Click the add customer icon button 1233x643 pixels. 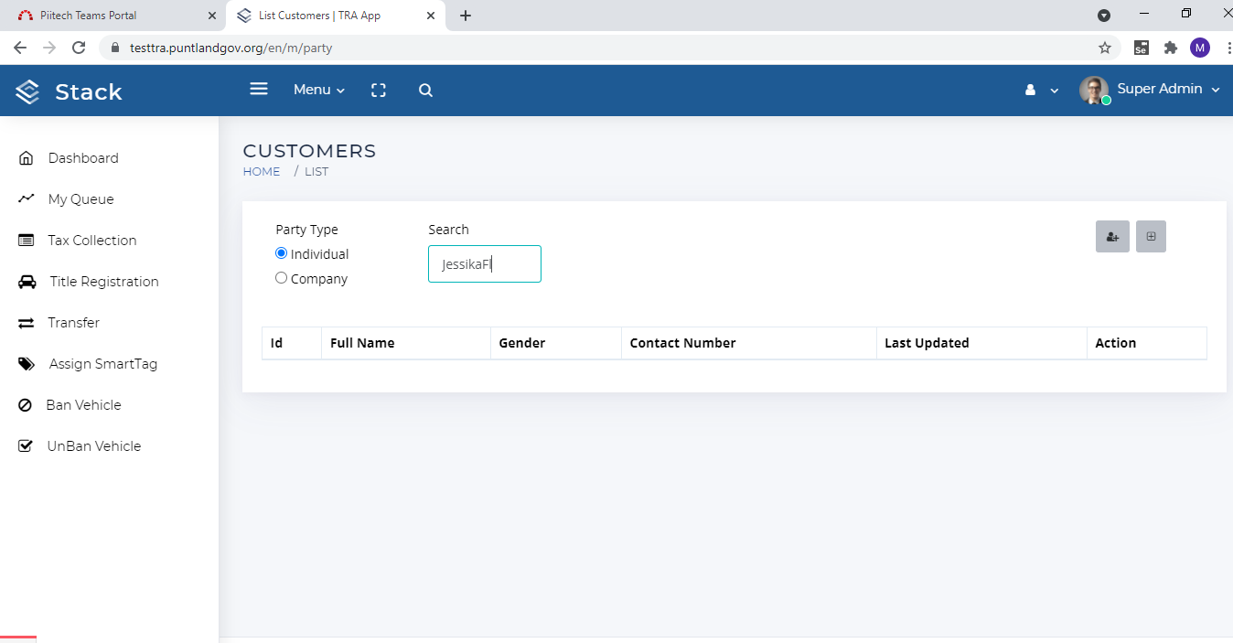coord(1112,237)
